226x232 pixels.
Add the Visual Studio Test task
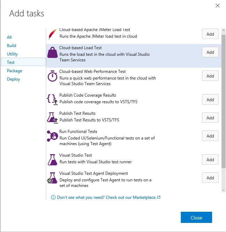[x=210, y=159]
